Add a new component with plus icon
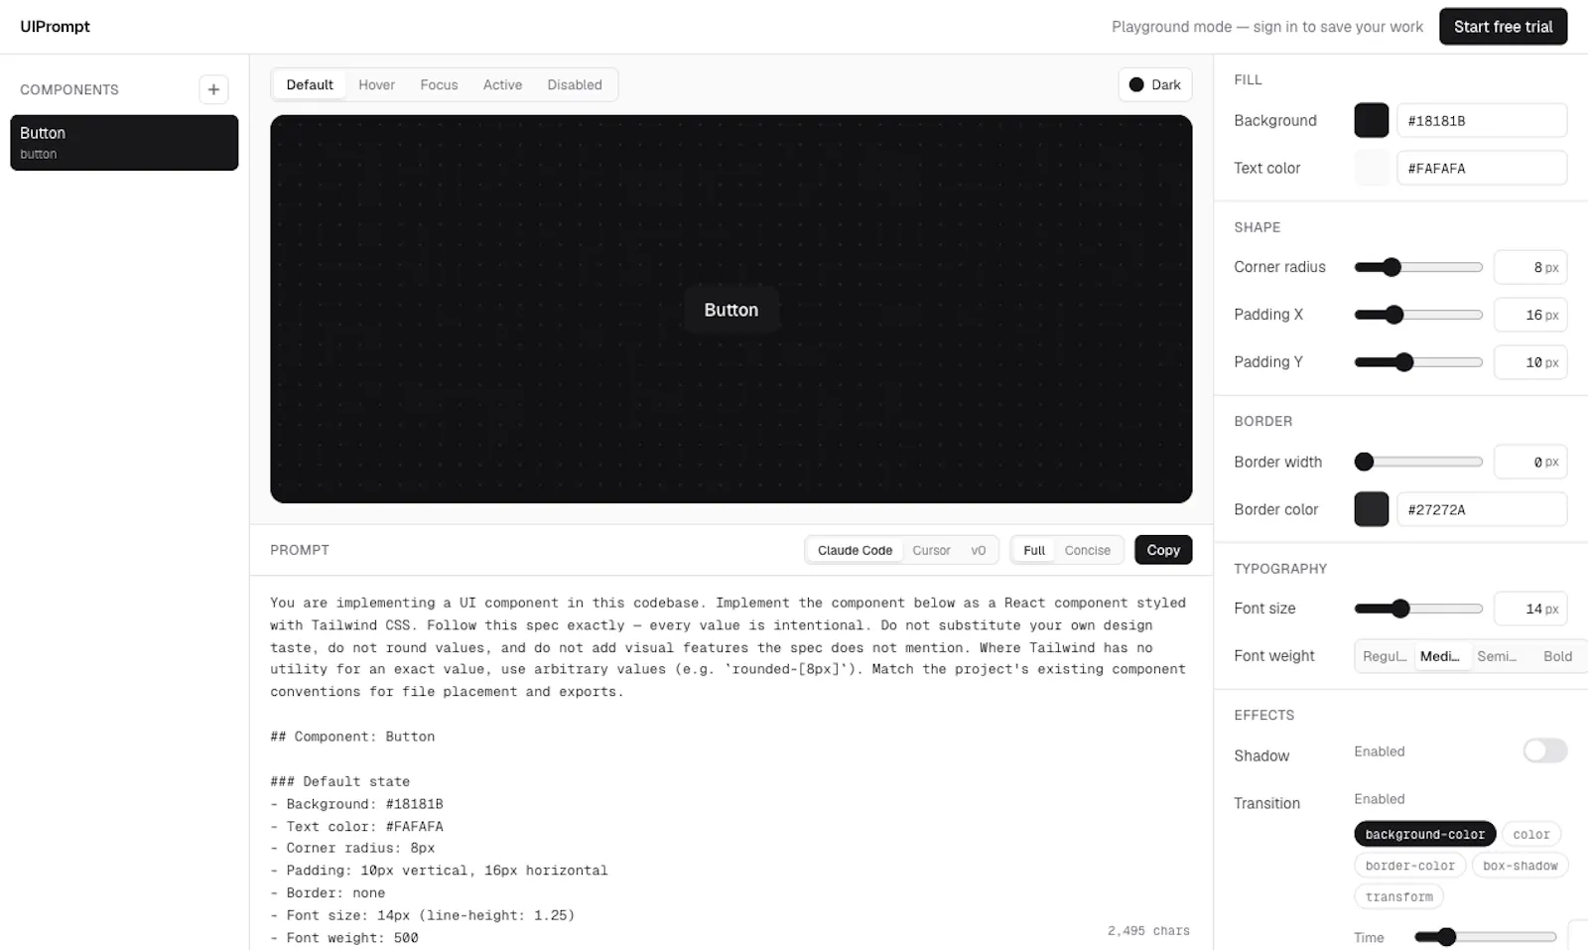Viewport: 1588px width, 950px height. [x=213, y=89]
